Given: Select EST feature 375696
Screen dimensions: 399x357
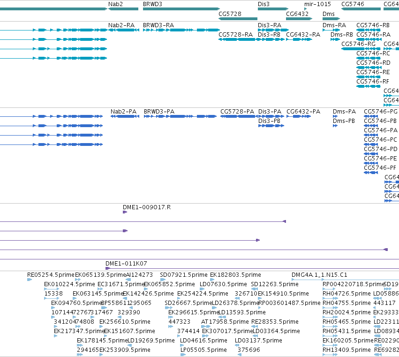Looking at the screenshot, I should 240,355.
